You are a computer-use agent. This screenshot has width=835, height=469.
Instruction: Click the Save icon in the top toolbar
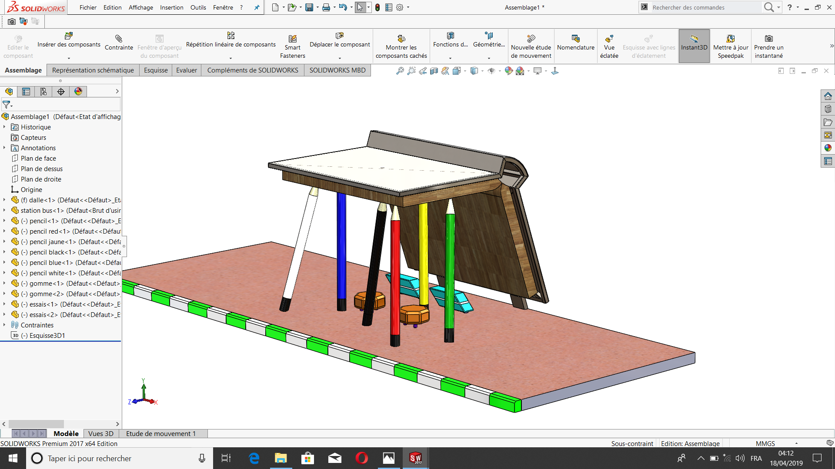tap(309, 7)
